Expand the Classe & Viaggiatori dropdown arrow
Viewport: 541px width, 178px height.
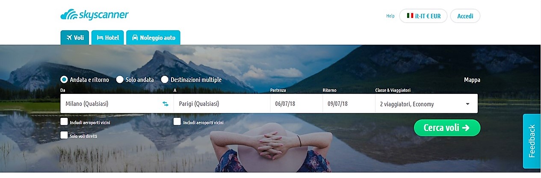click(x=467, y=104)
